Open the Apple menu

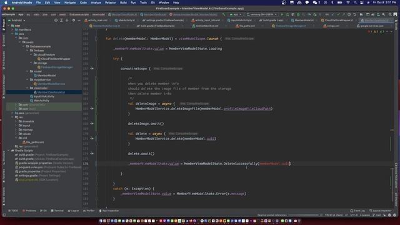pyautogui.click(x=6, y=2)
